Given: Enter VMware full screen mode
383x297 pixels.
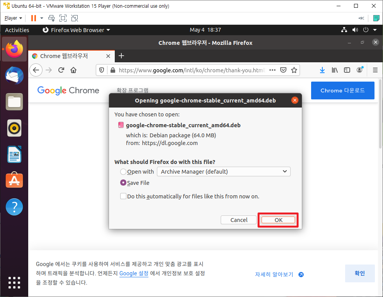Looking at the screenshot, I should (63, 18).
